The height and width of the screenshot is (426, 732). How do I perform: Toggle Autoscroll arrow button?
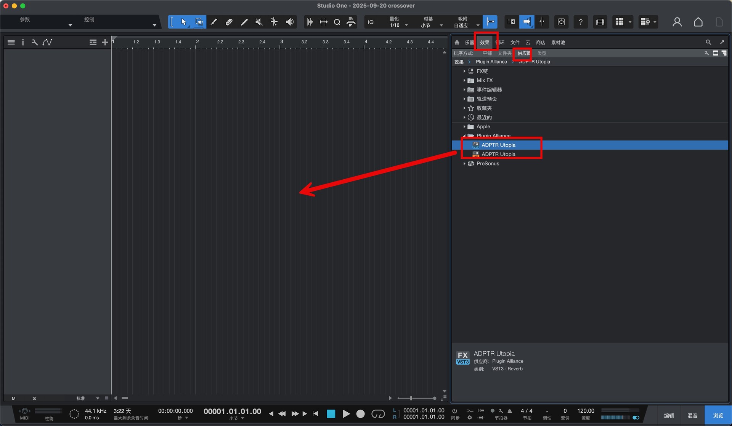click(527, 22)
